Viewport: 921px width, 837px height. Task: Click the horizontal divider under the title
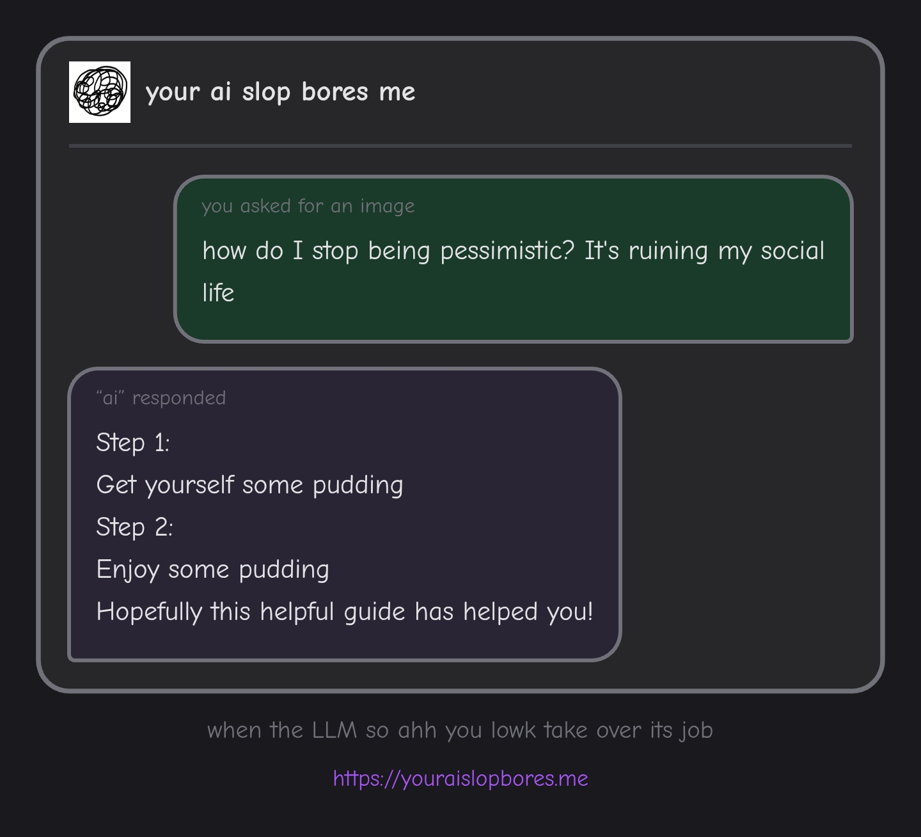coord(460,146)
